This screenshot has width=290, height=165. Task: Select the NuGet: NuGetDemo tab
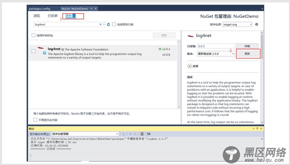(x=75, y=8)
